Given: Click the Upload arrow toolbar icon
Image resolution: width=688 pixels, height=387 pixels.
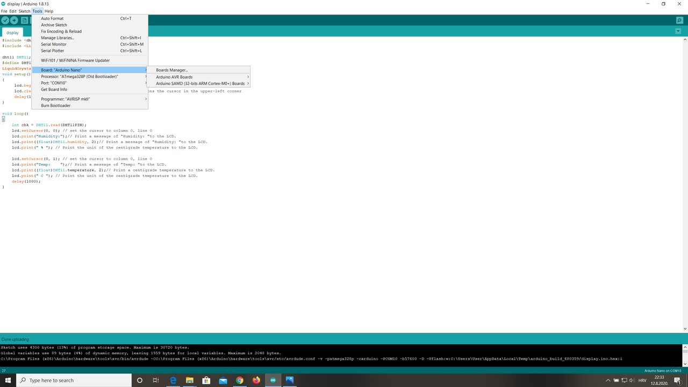Looking at the screenshot, I should [15, 20].
